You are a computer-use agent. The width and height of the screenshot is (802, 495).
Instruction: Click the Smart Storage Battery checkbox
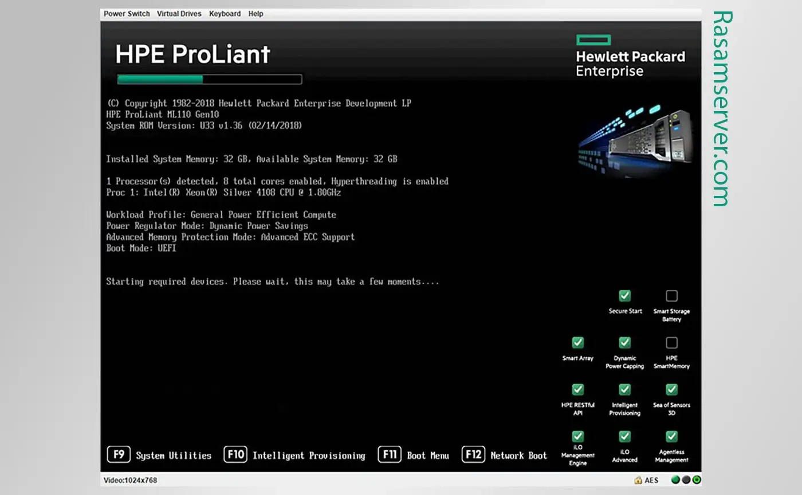(x=671, y=296)
